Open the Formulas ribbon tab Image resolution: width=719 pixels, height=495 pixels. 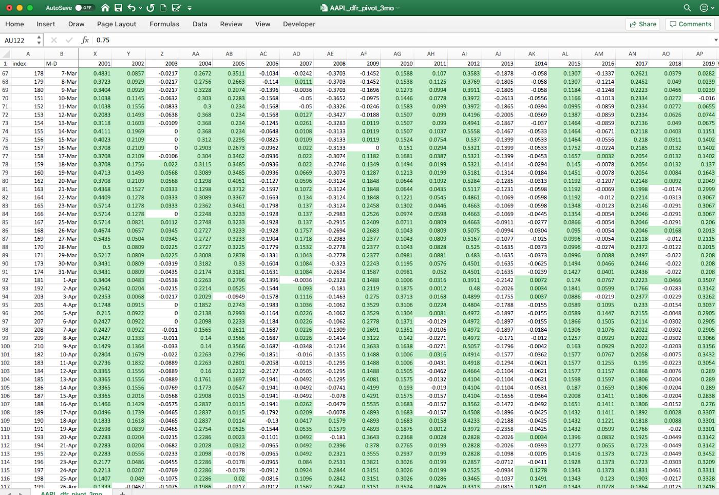[164, 24]
